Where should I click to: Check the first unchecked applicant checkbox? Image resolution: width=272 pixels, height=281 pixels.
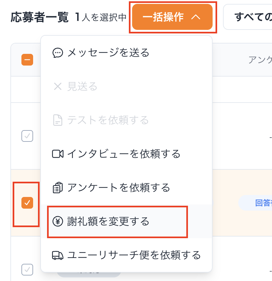27,136
